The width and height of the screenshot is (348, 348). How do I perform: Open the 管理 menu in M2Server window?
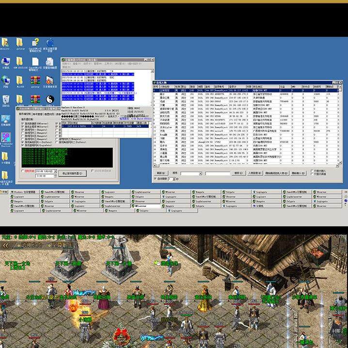point(97,63)
